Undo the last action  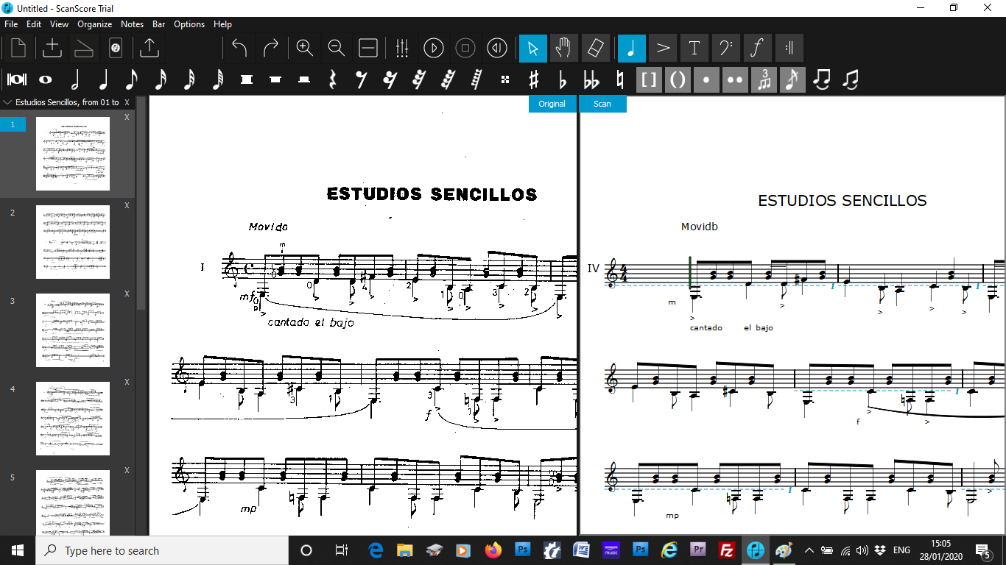239,49
